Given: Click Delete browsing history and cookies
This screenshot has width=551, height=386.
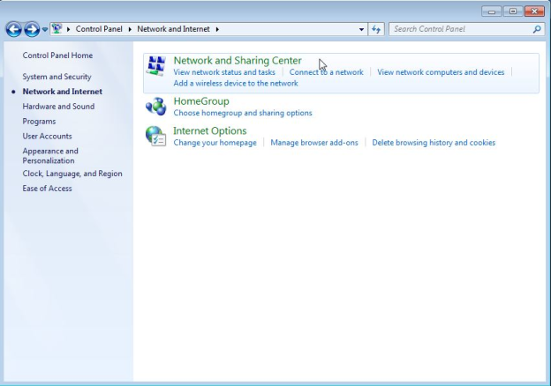Looking at the screenshot, I should pyautogui.click(x=434, y=143).
